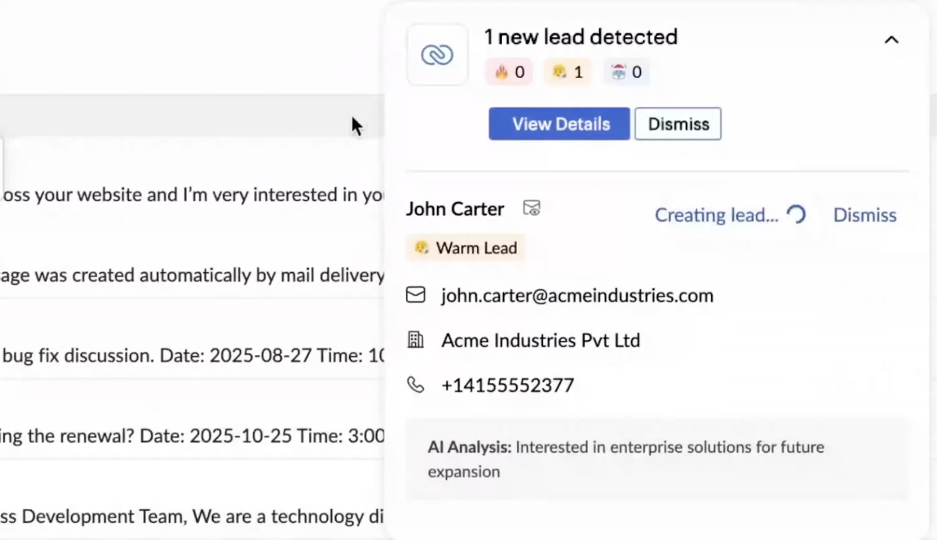Dismiss the John Carter lead
The height and width of the screenshot is (540, 937).
(864, 215)
